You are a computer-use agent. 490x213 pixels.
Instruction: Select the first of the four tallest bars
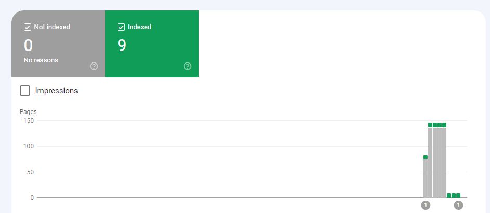point(430,160)
